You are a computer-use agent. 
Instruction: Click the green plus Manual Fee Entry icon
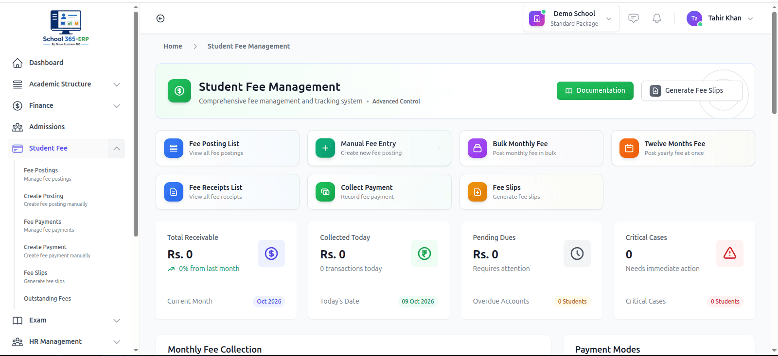click(x=325, y=148)
